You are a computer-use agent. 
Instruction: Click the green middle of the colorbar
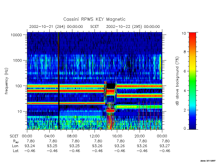click(x=193, y=81)
